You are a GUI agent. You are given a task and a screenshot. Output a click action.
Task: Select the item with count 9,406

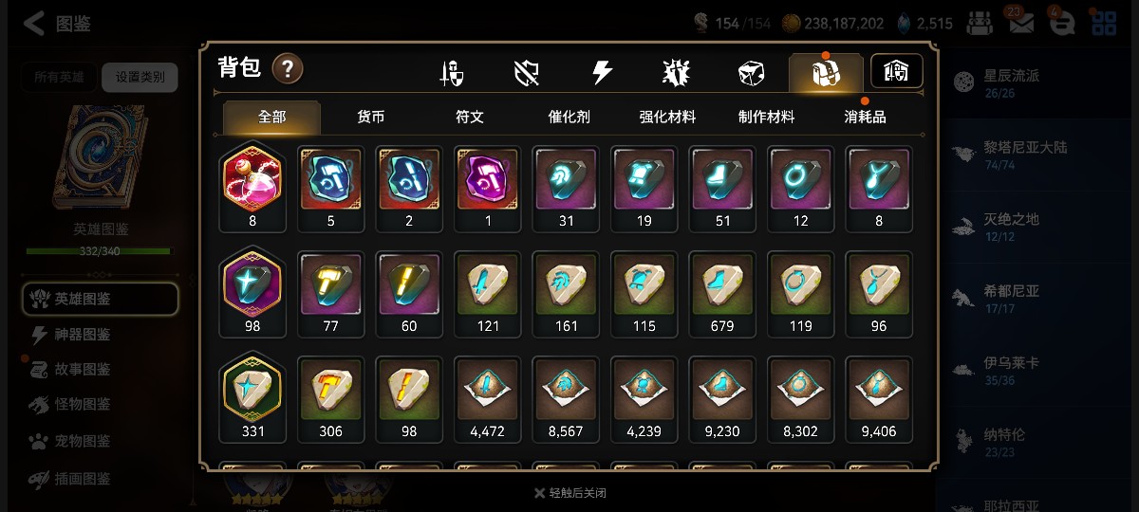pyautogui.click(x=879, y=398)
